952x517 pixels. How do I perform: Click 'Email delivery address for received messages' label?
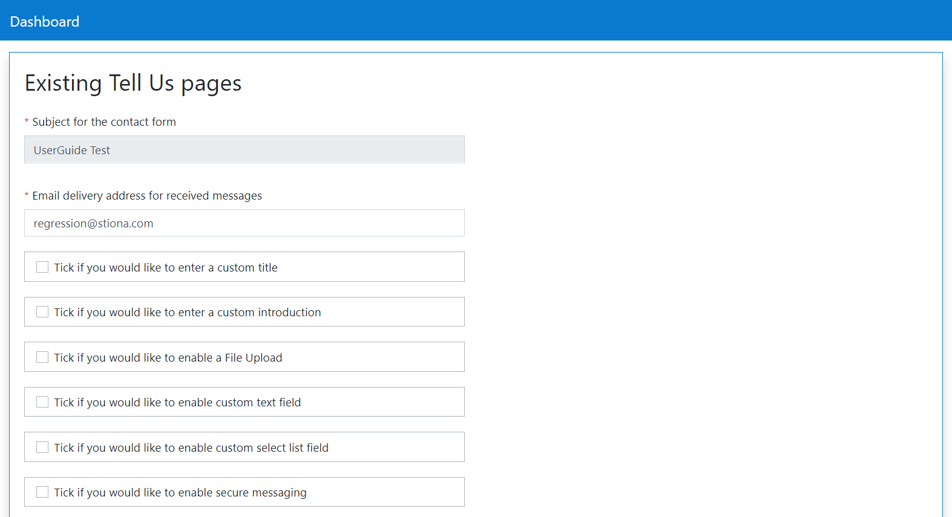pyautogui.click(x=147, y=196)
